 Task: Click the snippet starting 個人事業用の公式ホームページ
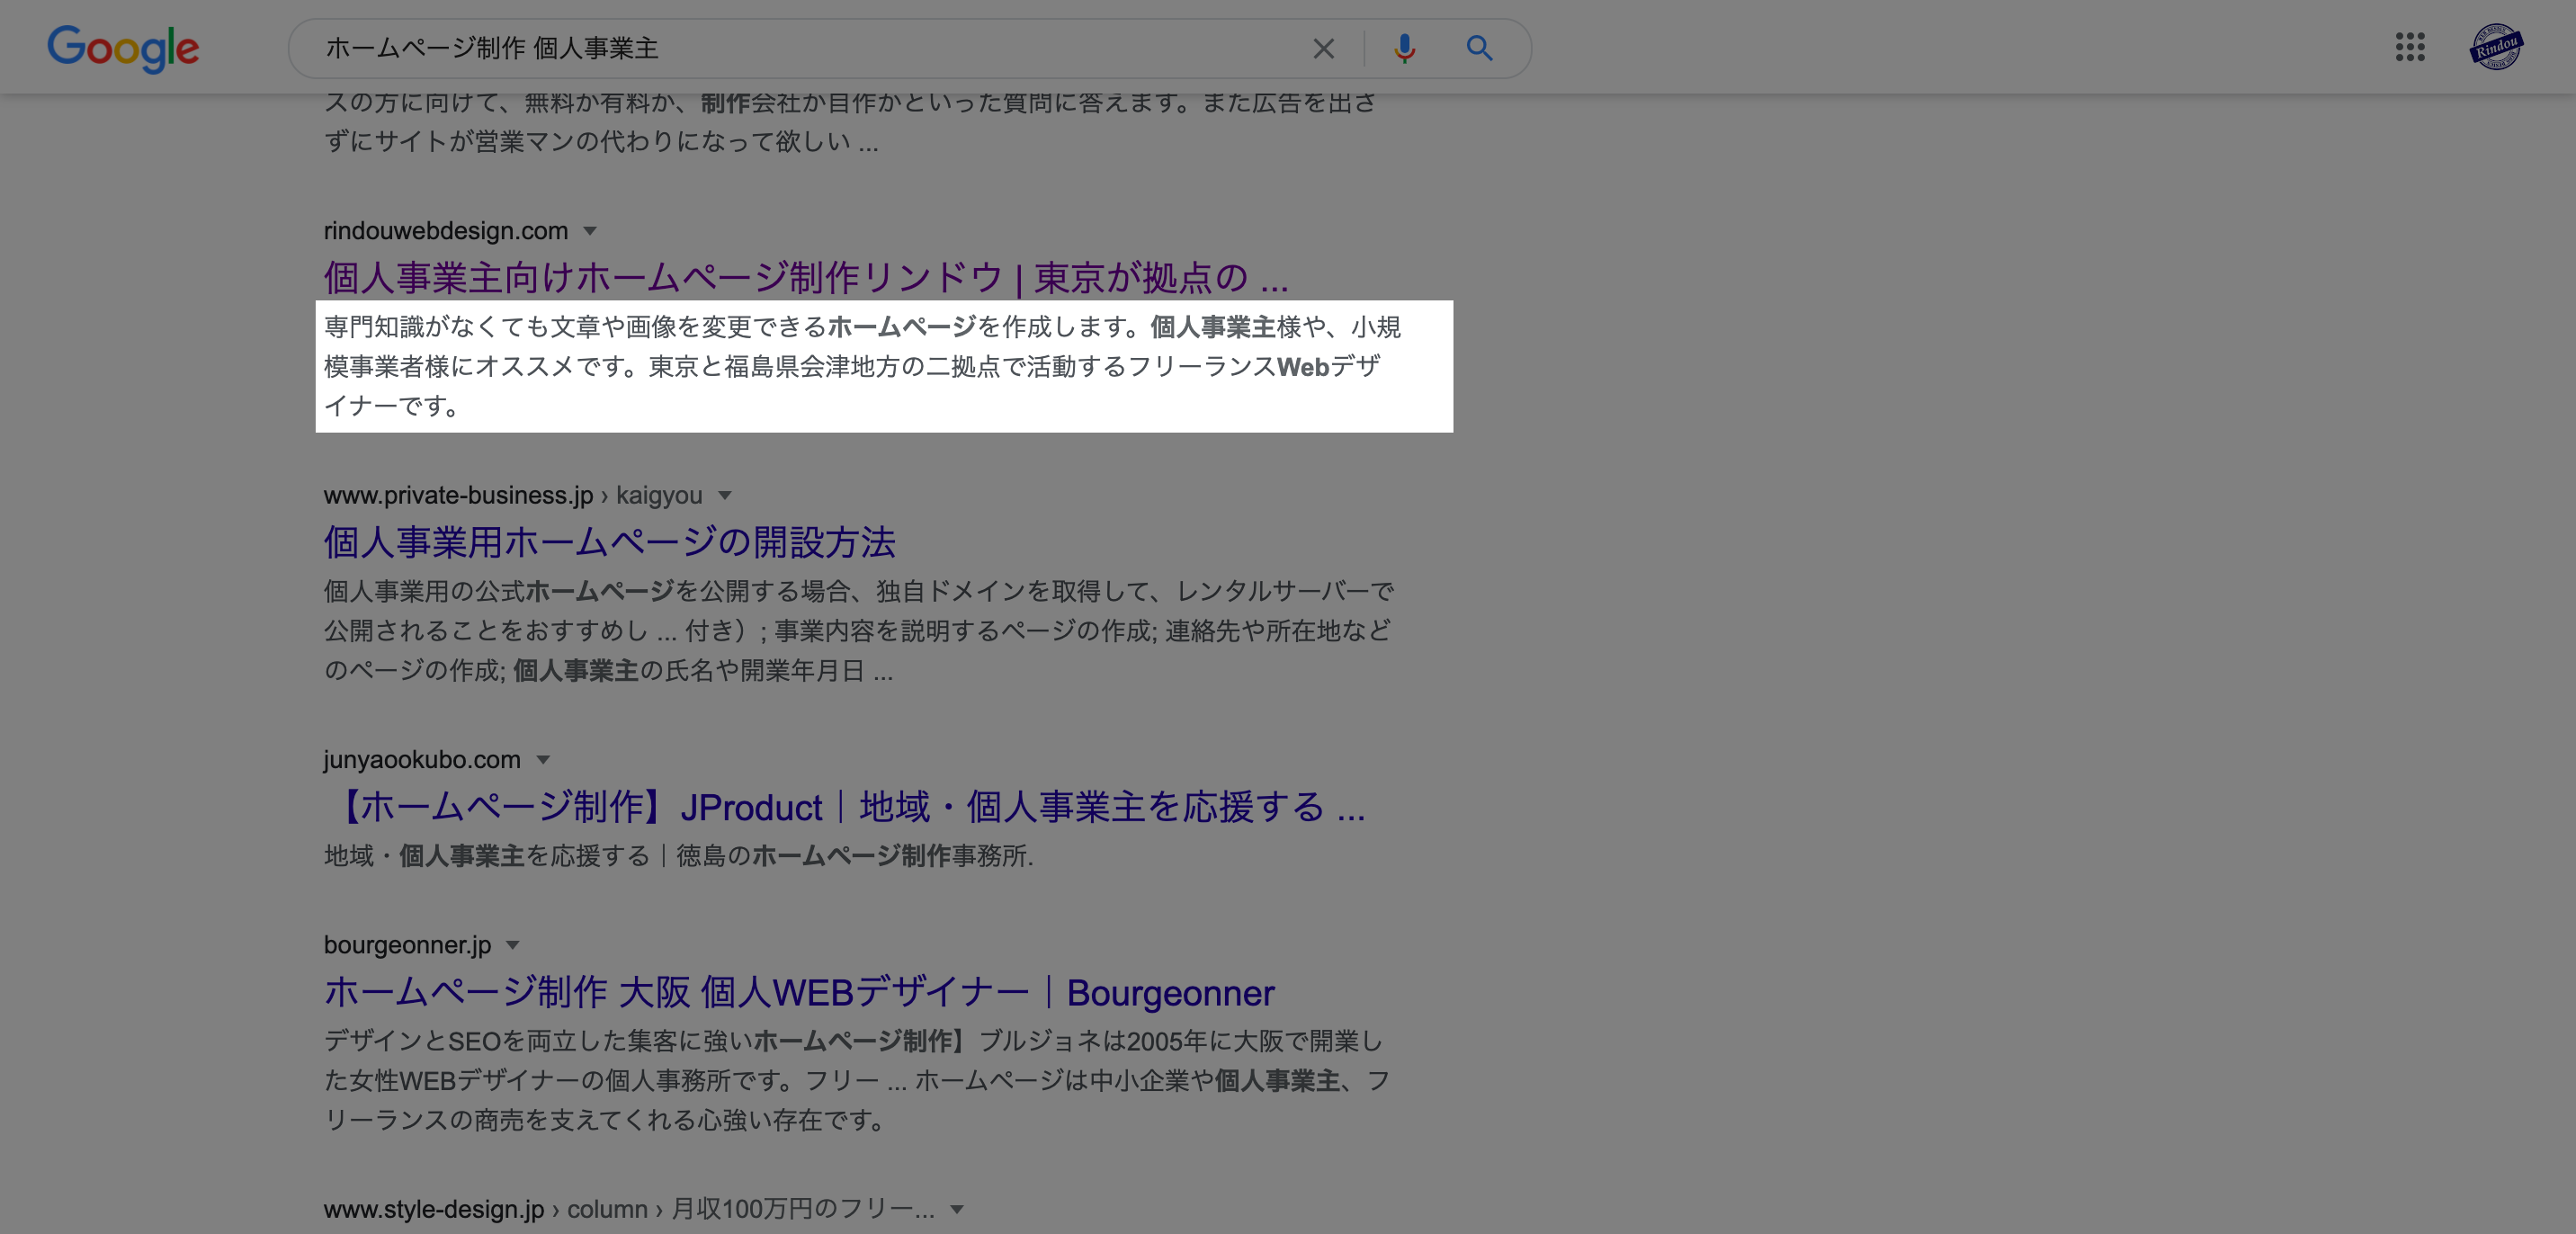(x=859, y=631)
